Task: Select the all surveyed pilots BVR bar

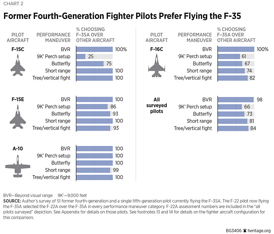Action: point(235,100)
